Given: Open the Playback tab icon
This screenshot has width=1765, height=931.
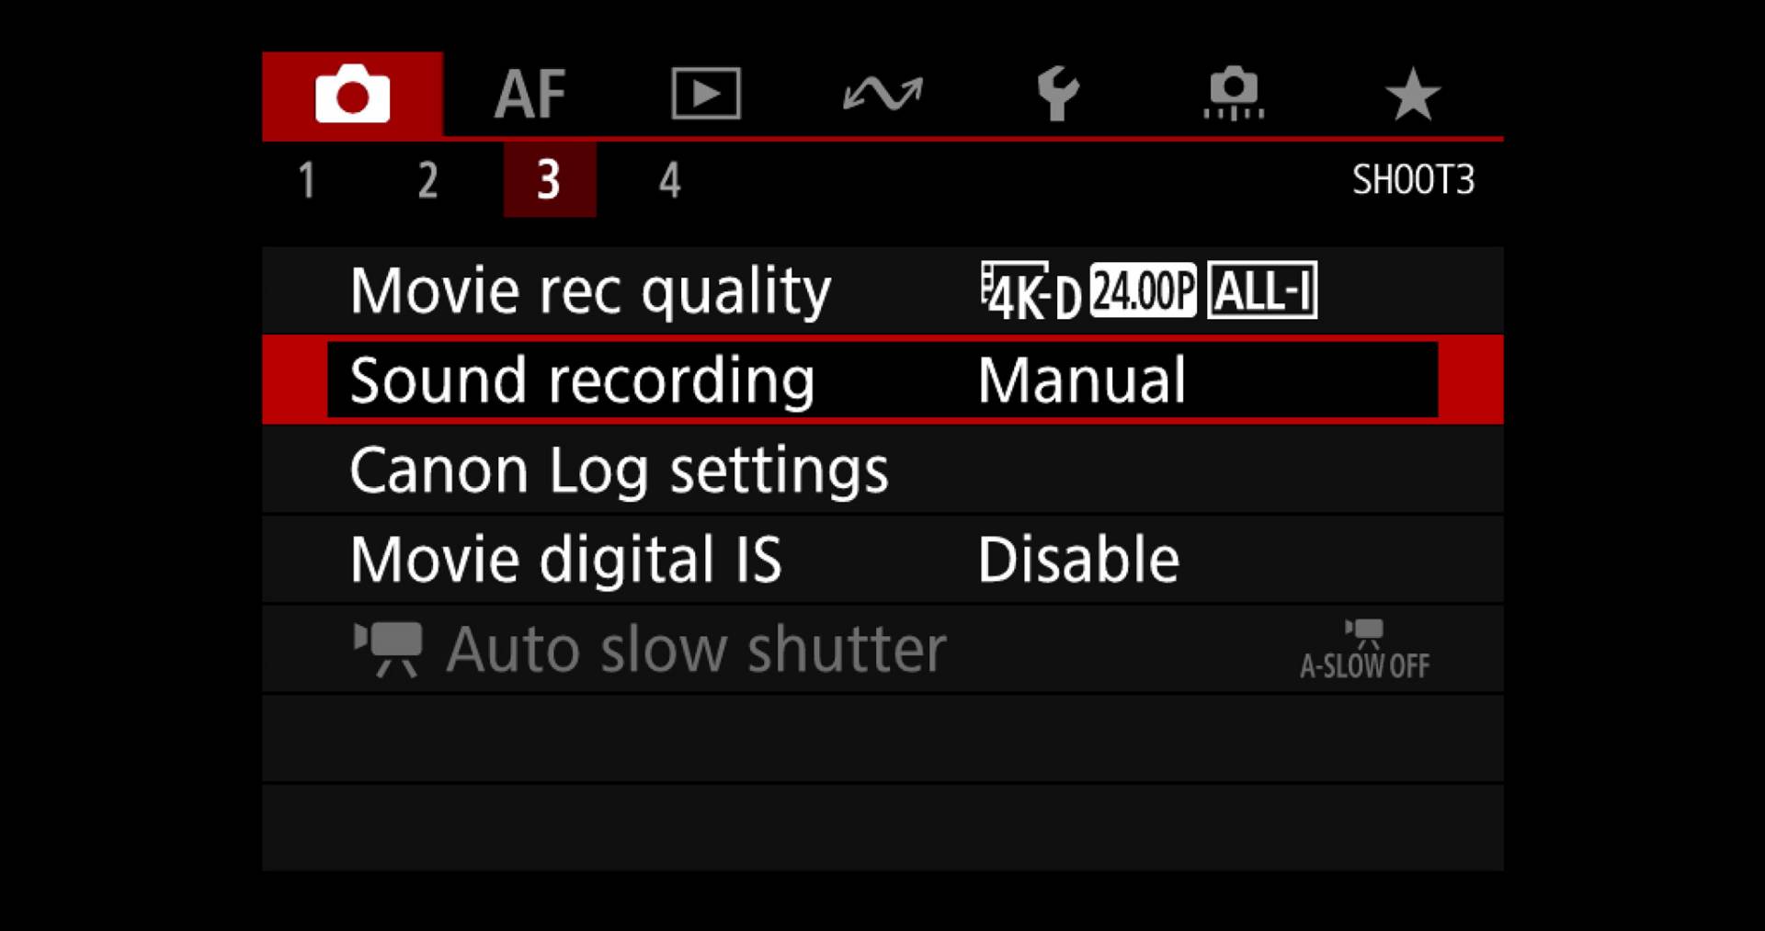Looking at the screenshot, I should [706, 94].
